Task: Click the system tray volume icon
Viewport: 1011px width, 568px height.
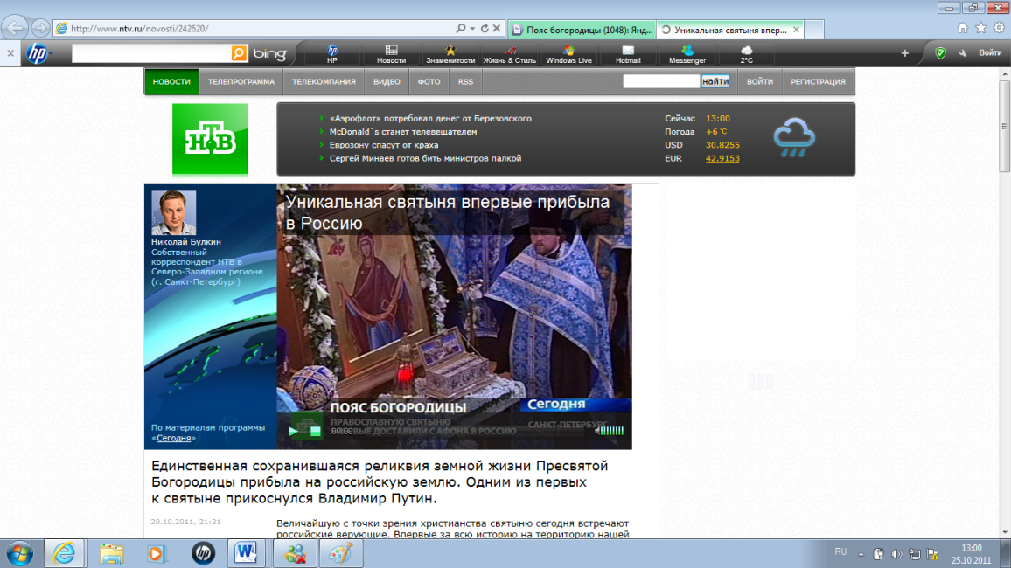Action: (896, 554)
